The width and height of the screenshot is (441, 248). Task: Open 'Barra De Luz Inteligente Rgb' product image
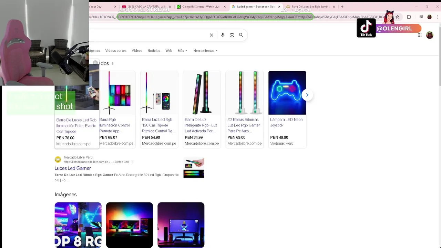(x=202, y=93)
